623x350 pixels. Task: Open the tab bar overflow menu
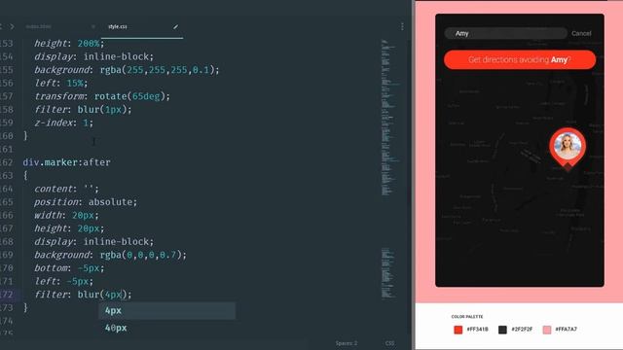[x=402, y=26]
